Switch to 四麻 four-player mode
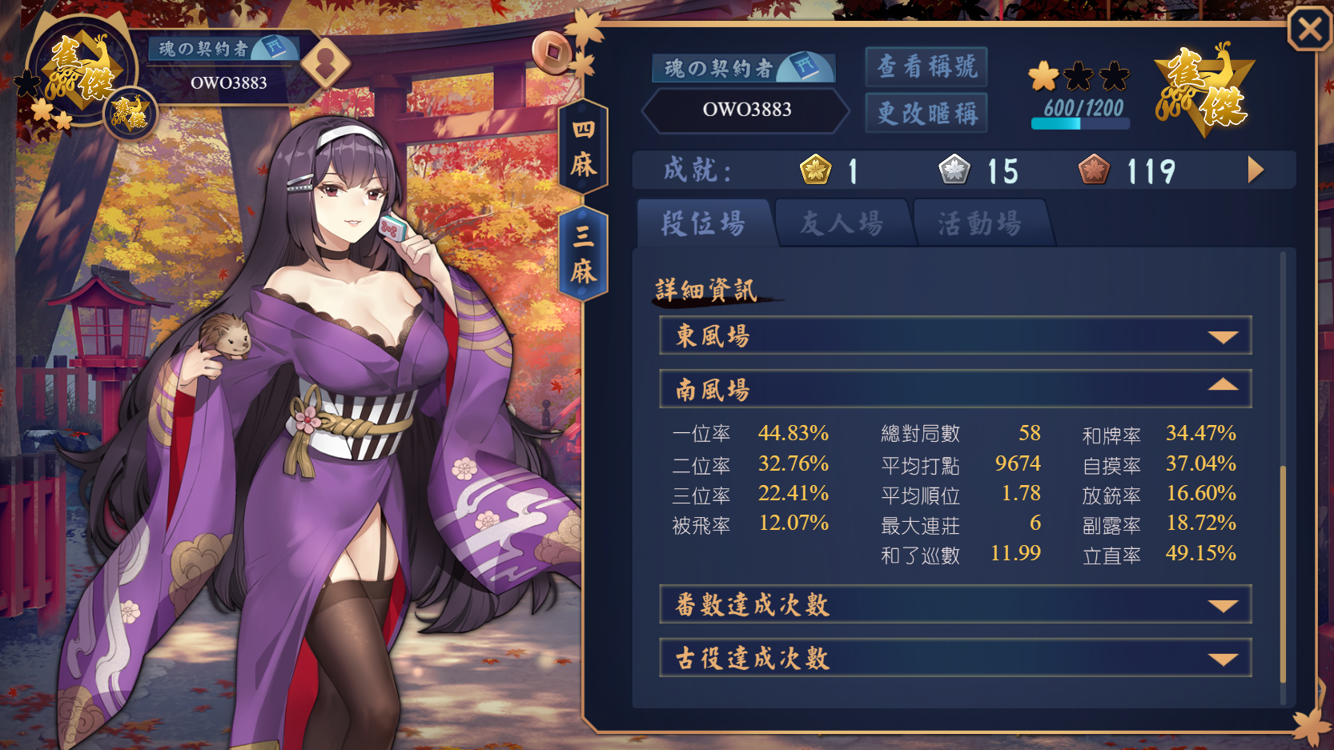1334x750 pixels. click(x=583, y=148)
